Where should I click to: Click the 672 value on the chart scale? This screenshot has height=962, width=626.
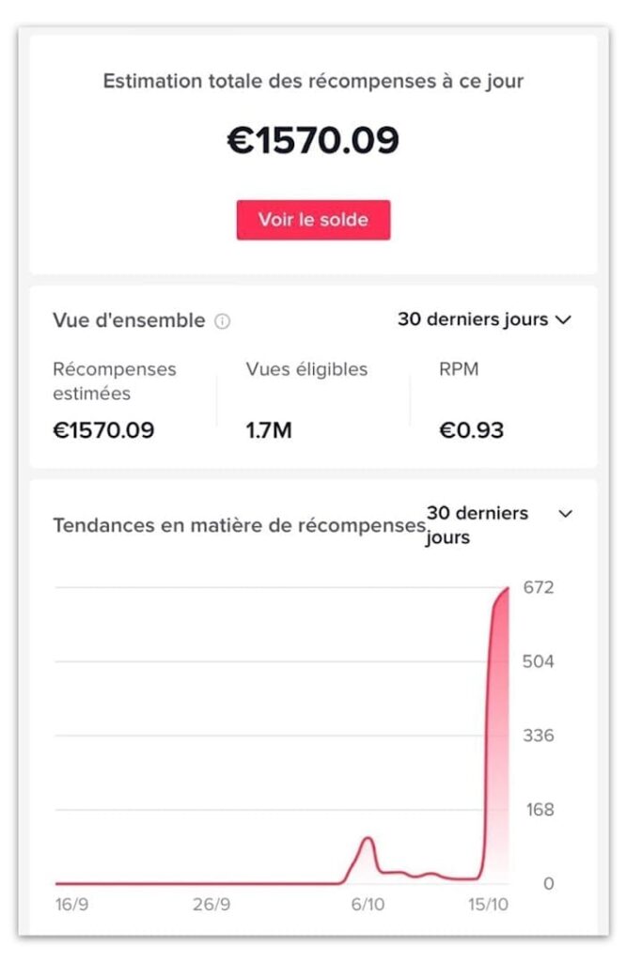539,588
